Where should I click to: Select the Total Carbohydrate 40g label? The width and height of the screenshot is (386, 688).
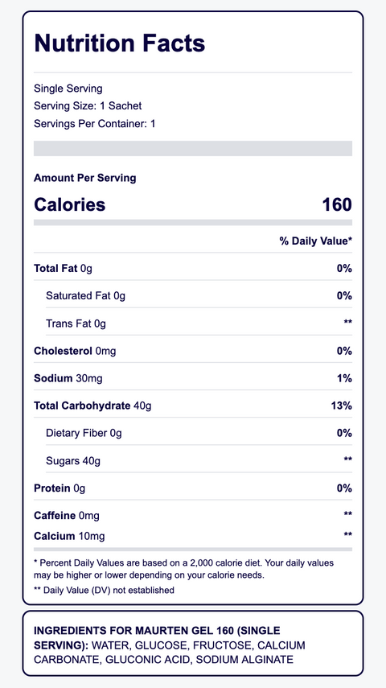coord(92,406)
